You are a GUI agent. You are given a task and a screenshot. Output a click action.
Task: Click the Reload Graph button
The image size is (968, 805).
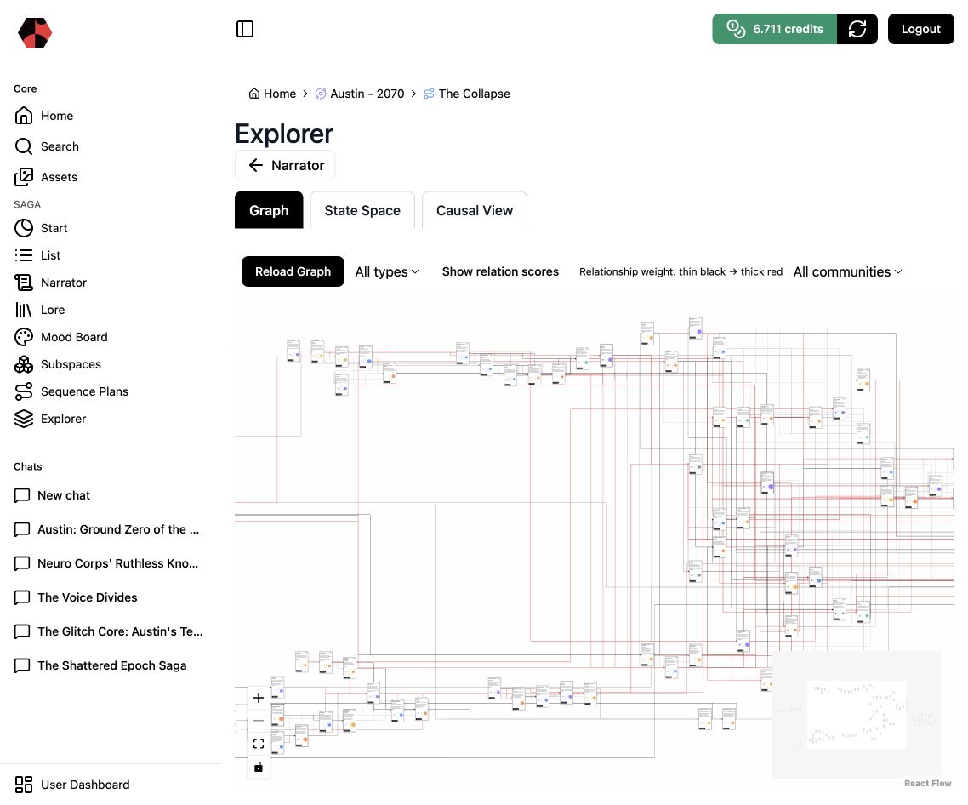(293, 271)
